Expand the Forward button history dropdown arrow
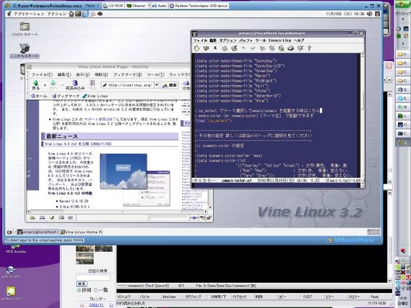This screenshot has height=308, width=411. click(x=62, y=85)
